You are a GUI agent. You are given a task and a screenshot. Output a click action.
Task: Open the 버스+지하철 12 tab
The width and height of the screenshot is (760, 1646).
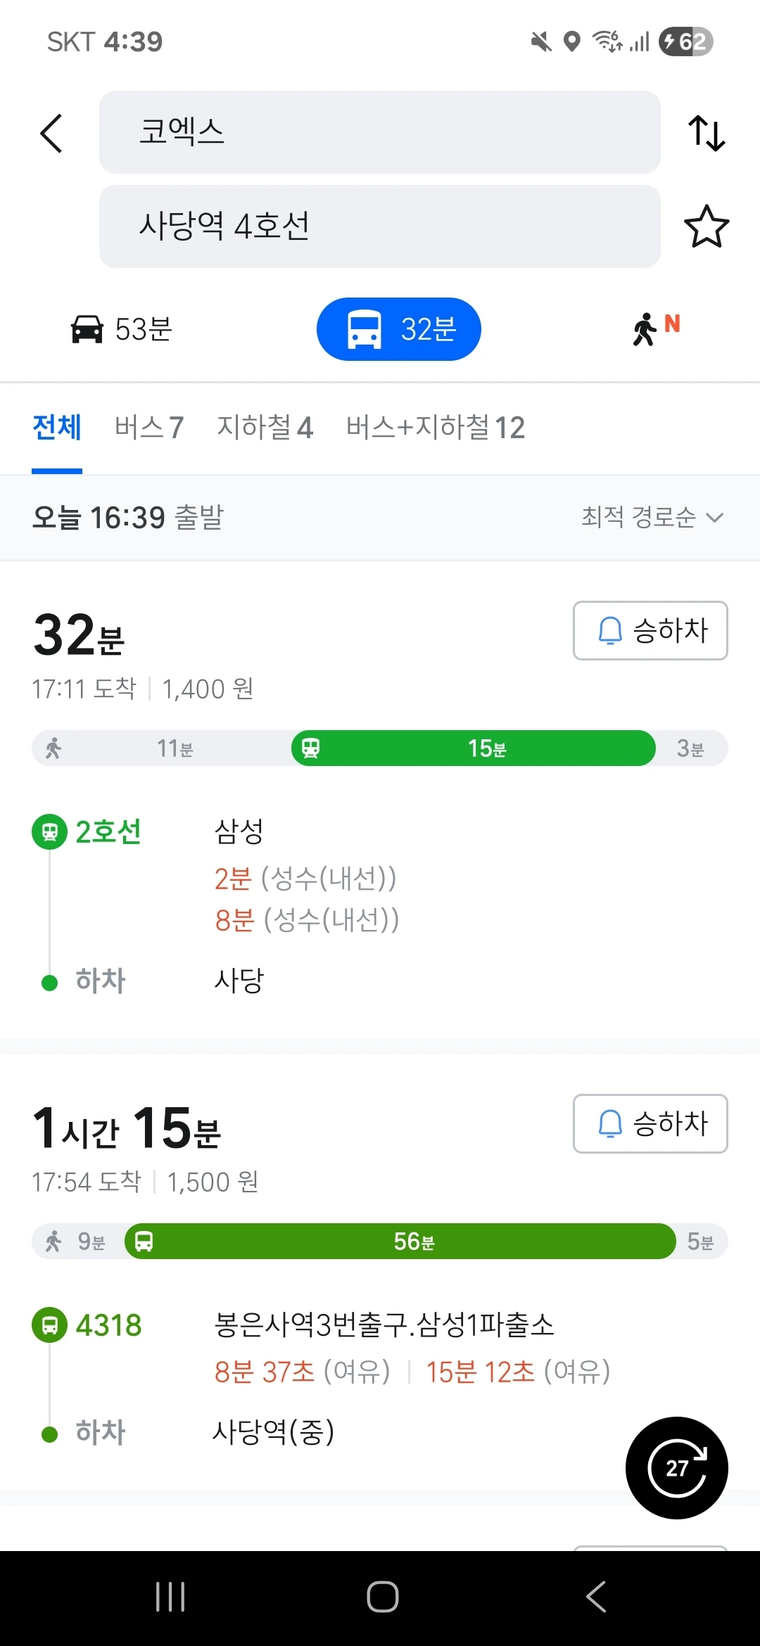436,428
